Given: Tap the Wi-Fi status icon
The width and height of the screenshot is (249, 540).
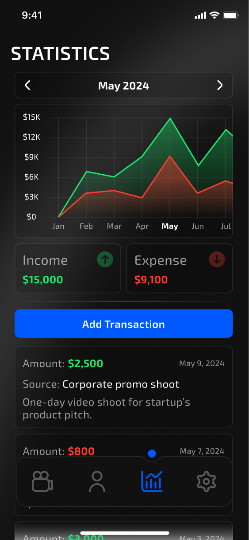Looking at the screenshot, I should click(x=215, y=16).
